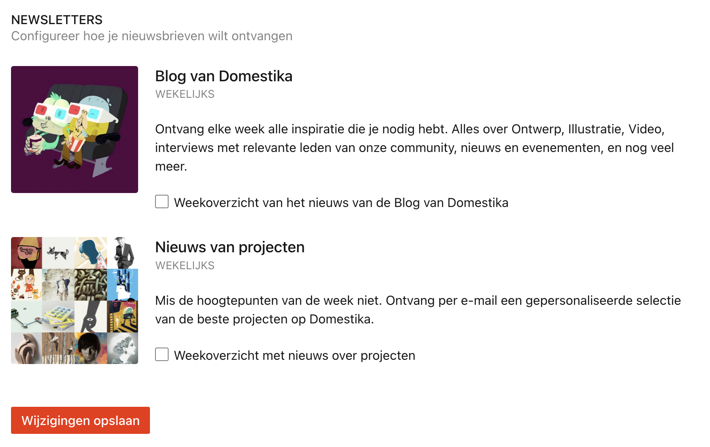This screenshot has height=447, width=710.
Task: Click the NEWSLETTERS section title
Action: [x=57, y=20]
